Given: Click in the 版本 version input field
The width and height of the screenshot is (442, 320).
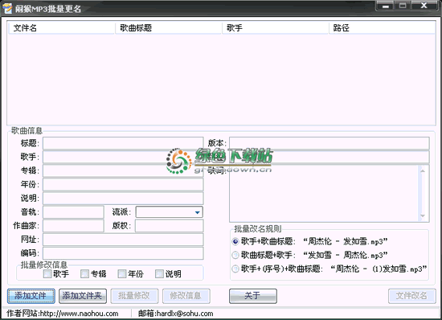Looking at the screenshot, I should 329,143.
